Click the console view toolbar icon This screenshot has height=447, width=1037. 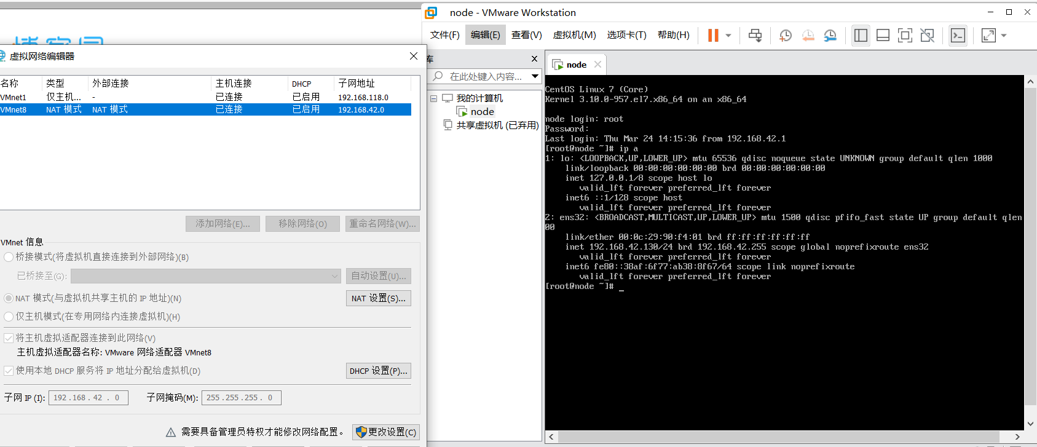[958, 36]
